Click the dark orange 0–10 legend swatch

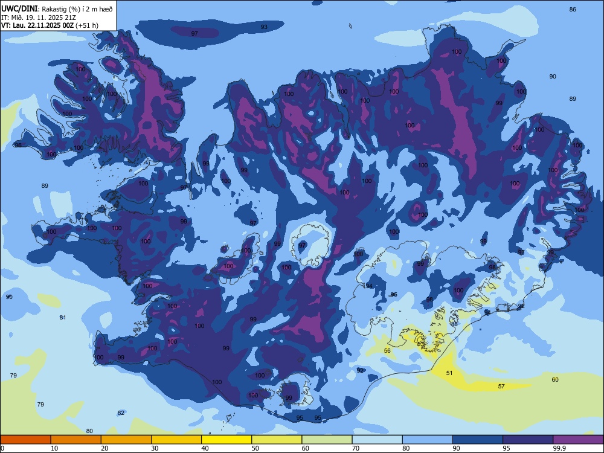[25, 440]
